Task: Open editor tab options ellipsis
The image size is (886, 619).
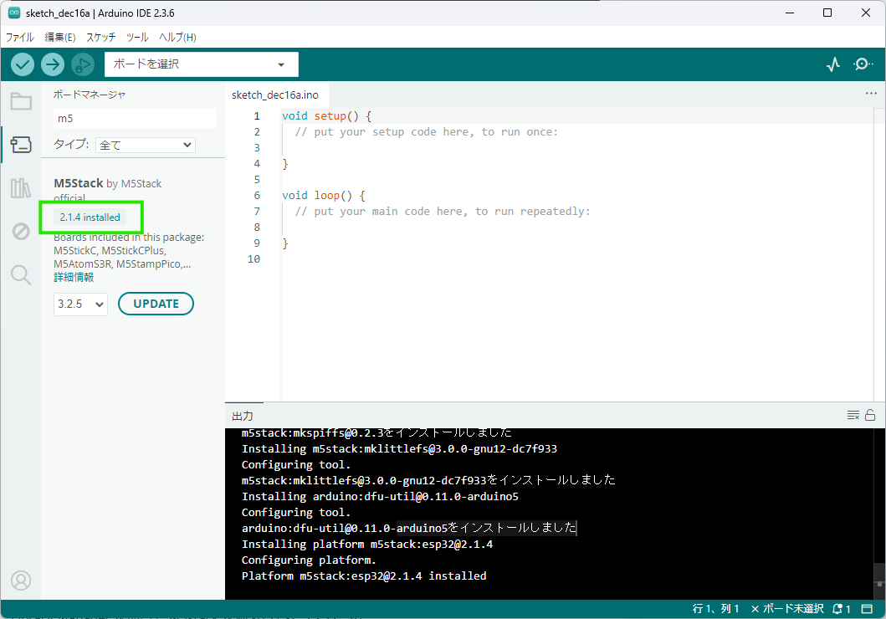Action: point(871,93)
